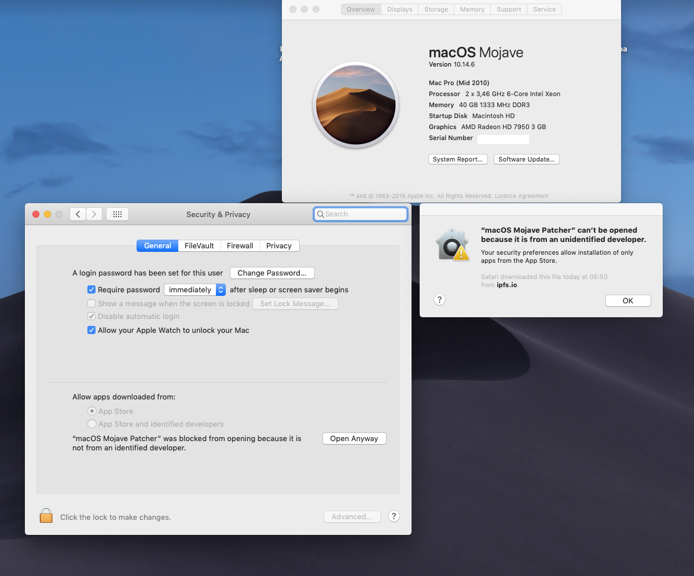
Task: Open Software Update
Action: 526,159
